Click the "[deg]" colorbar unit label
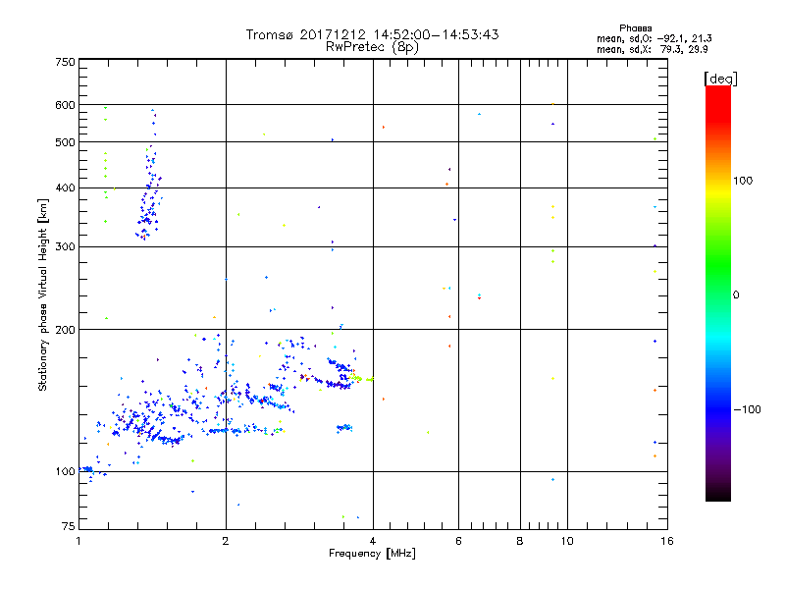The height and width of the screenshot is (589, 785). 720,79
